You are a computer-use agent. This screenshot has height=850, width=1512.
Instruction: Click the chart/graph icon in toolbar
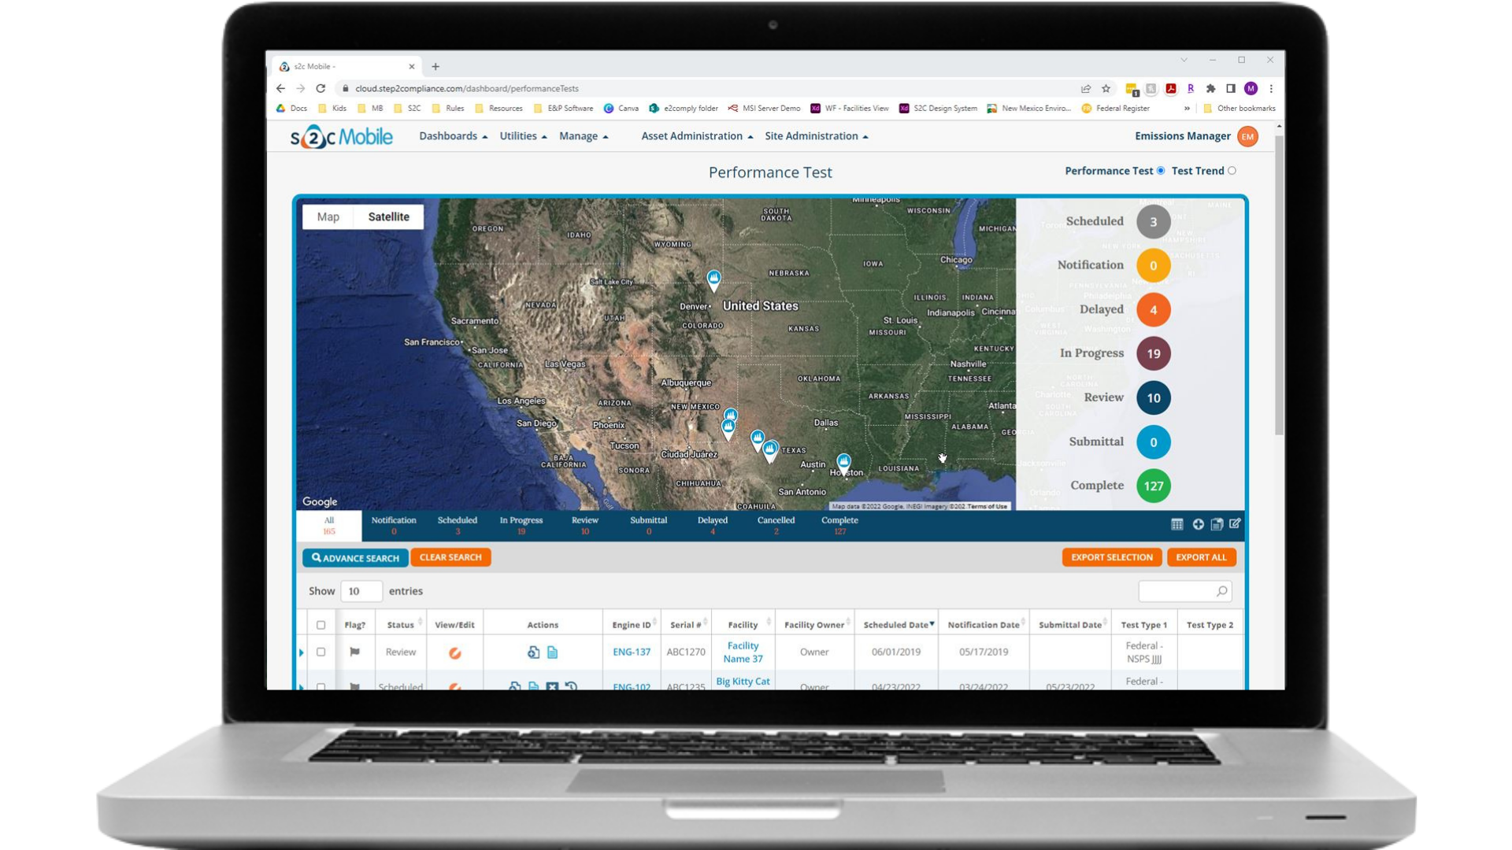click(1177, 524)
